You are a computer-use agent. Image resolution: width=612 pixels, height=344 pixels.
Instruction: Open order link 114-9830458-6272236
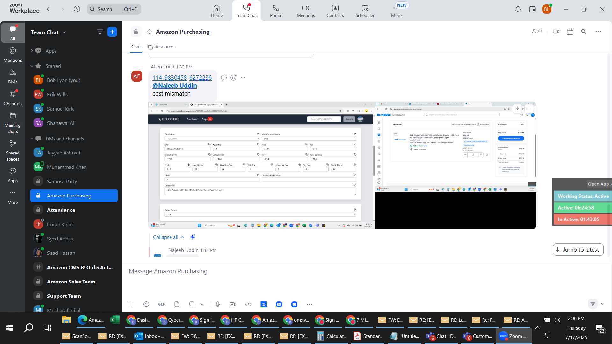coord(182,77)
